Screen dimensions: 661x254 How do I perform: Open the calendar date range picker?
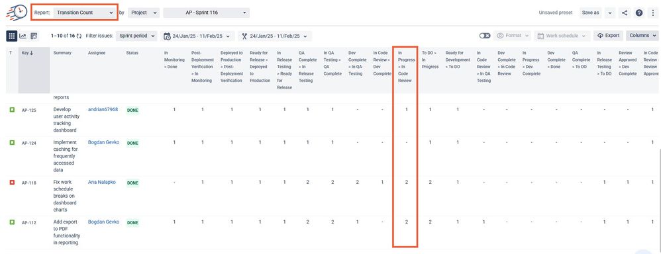197,36
